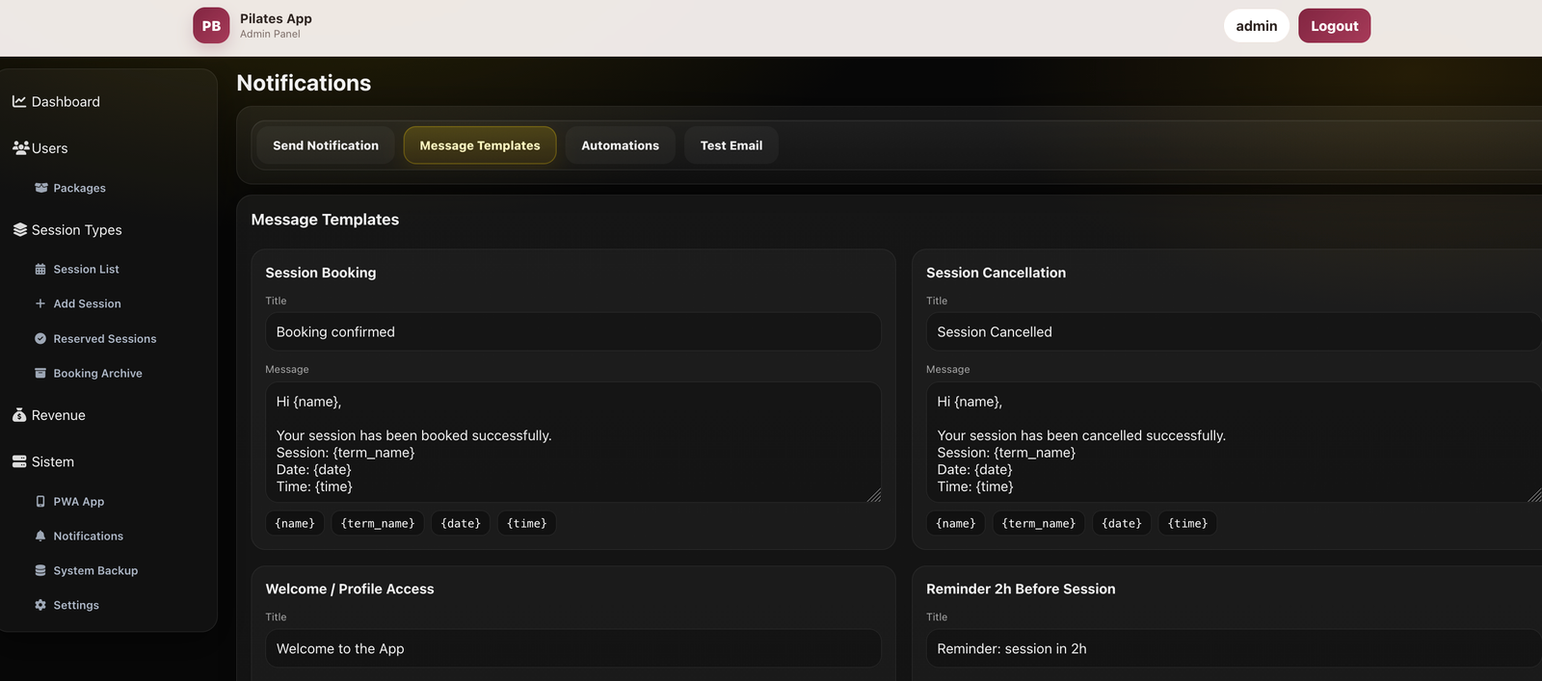Click the Dashboard chart icon in sidebar
This screenshot has height=681, width=1542.
click(x=19, y=101)
